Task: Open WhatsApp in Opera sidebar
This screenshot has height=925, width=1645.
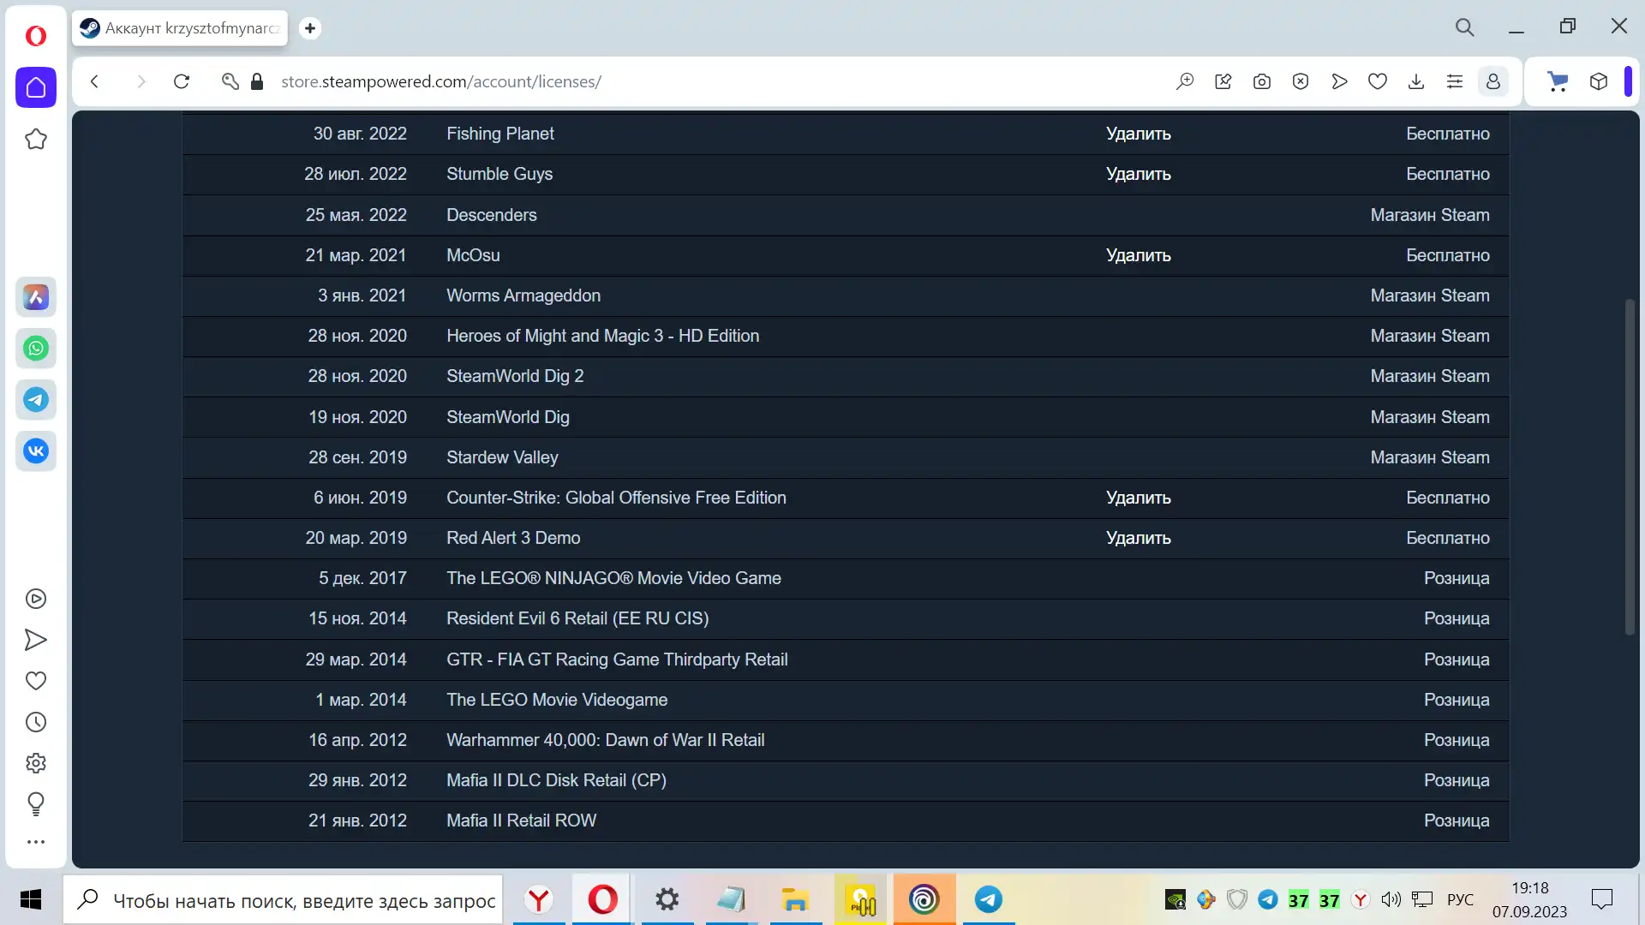Action: [x=36, y=349]
